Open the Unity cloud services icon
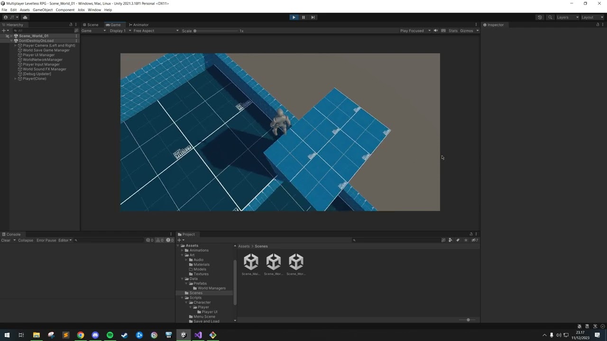Viewport: 607px width, 341px height. [x=25, y=17]
